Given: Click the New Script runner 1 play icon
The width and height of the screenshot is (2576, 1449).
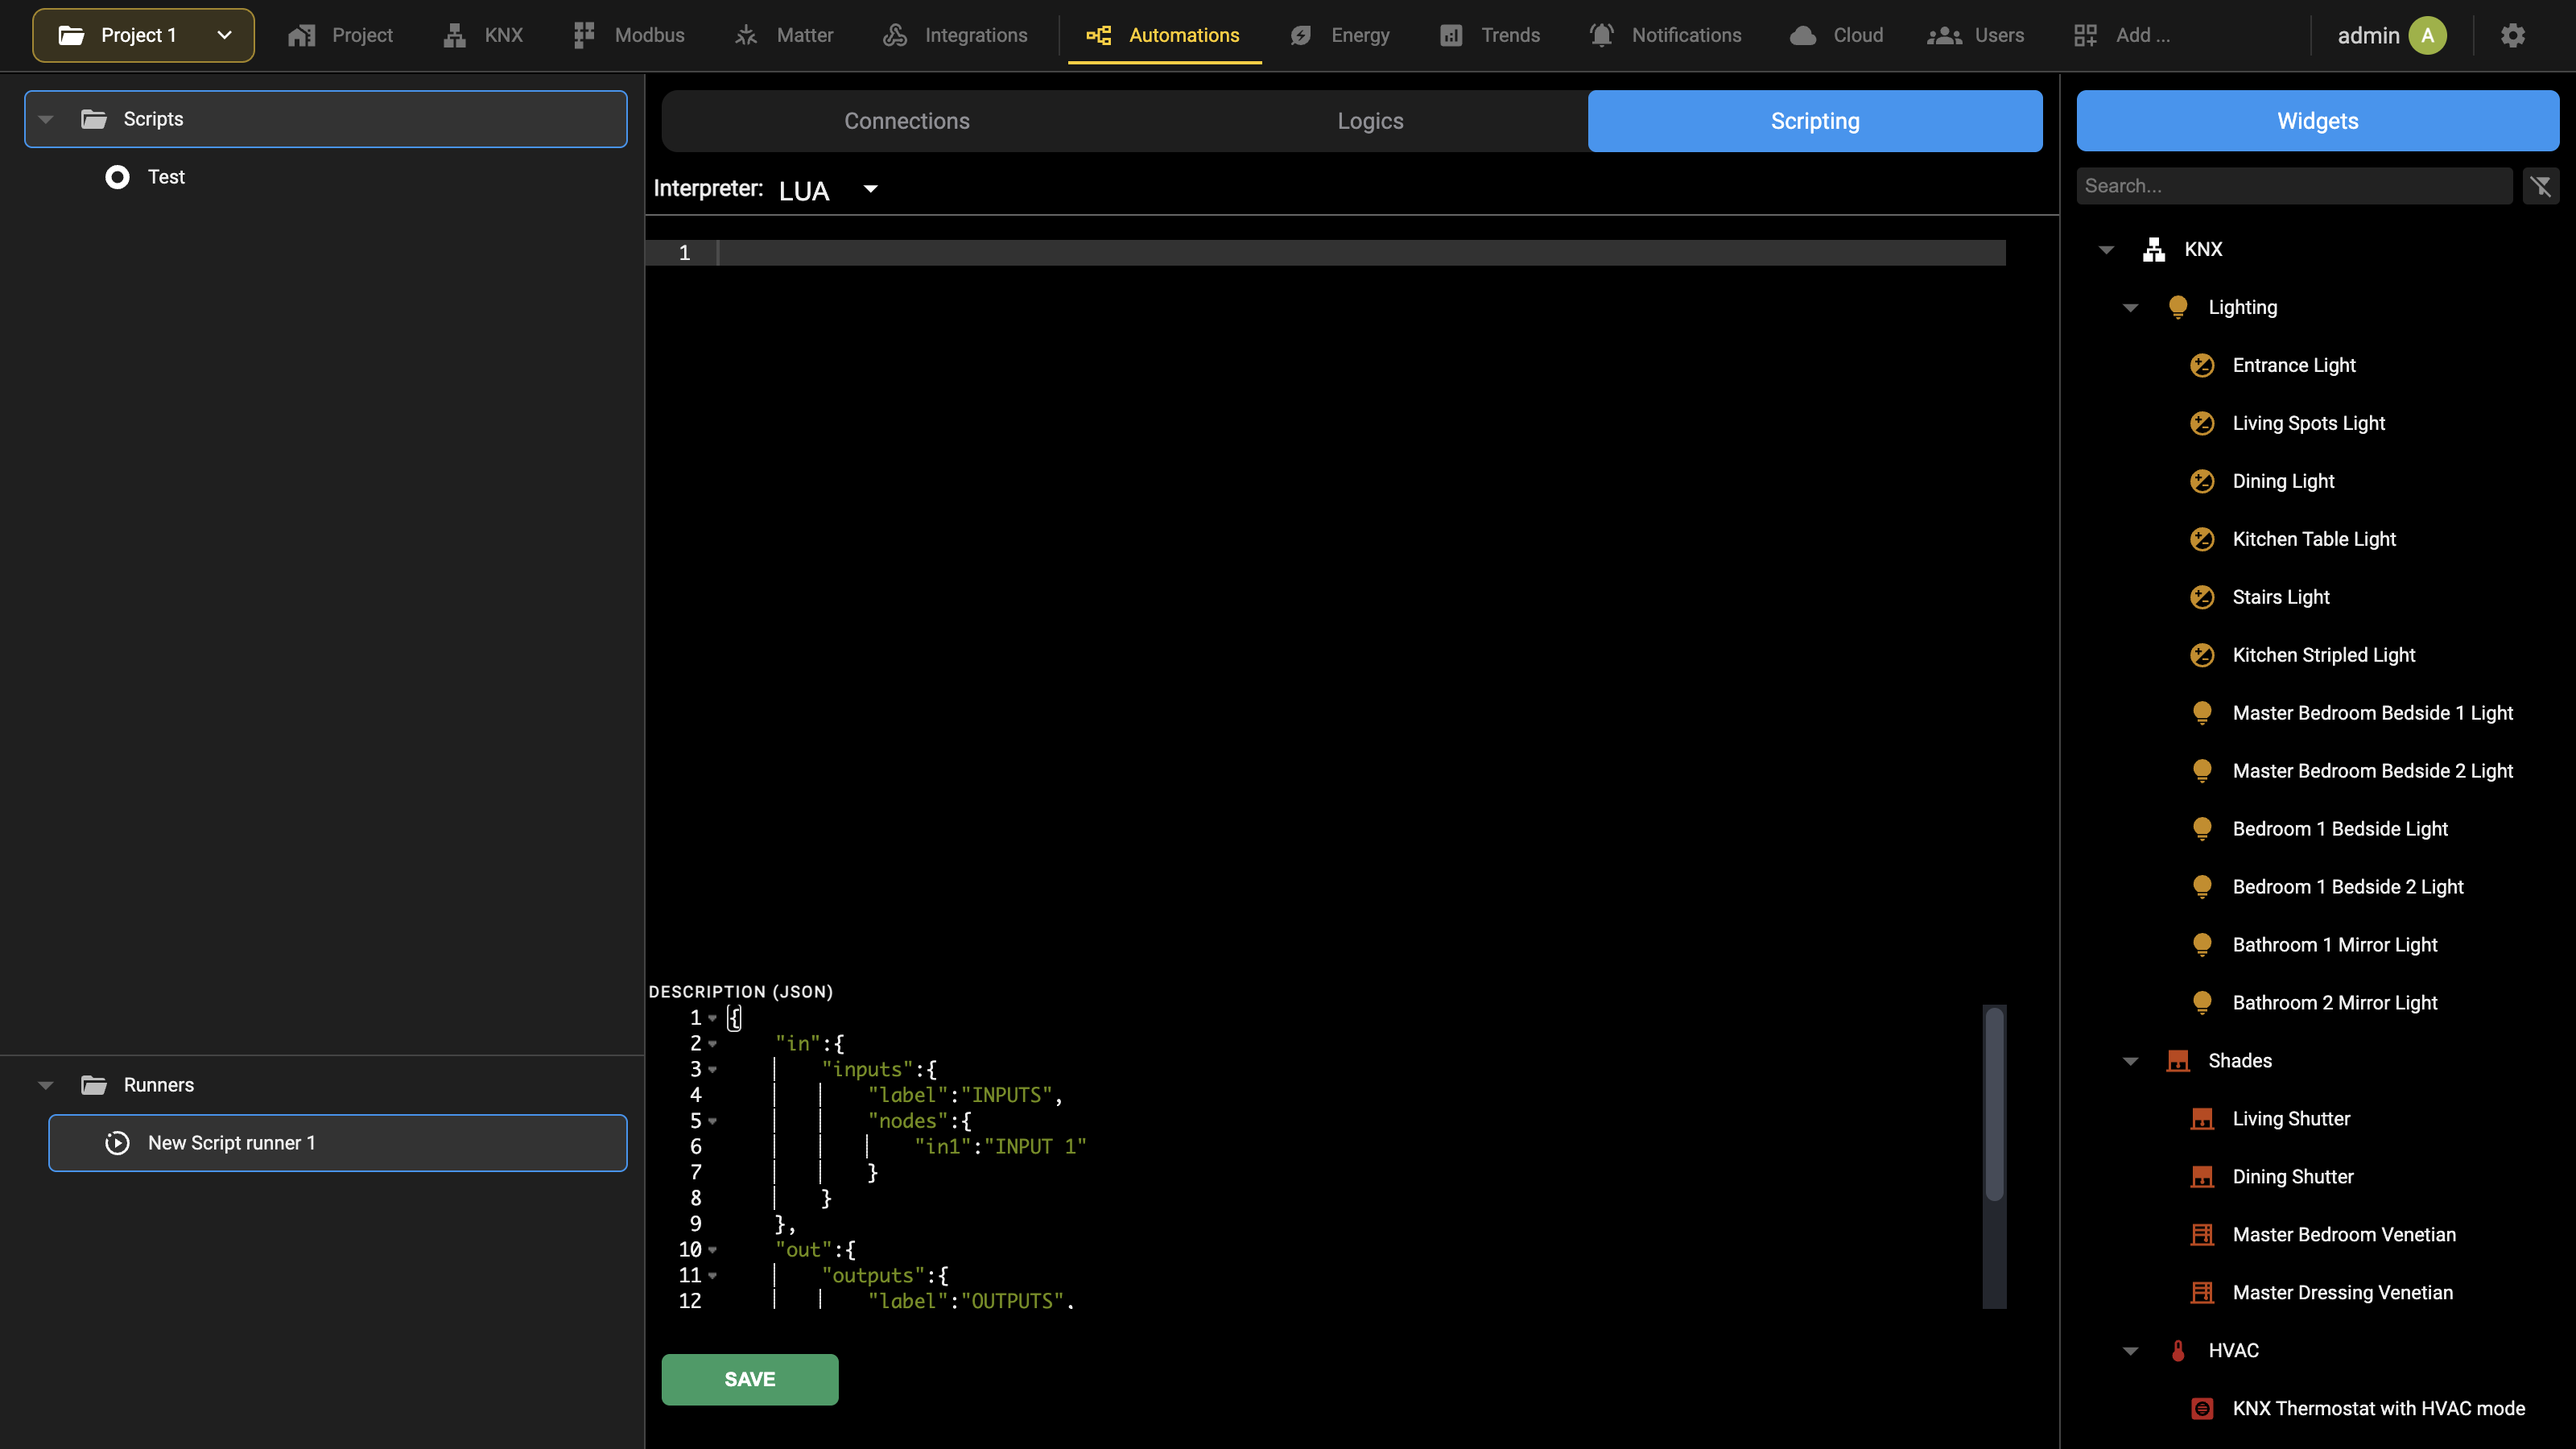Looking at the screenshot, I should point(117,1143).
